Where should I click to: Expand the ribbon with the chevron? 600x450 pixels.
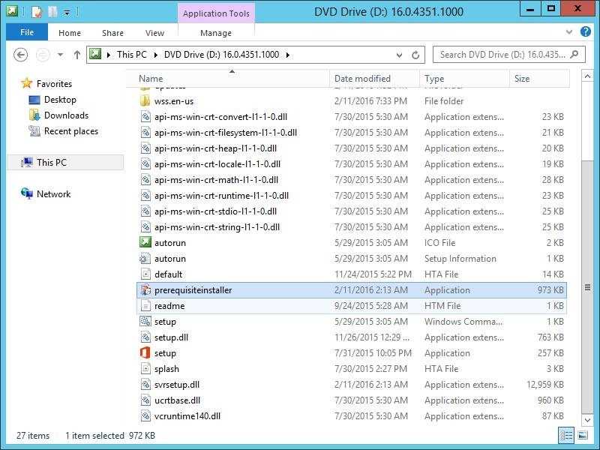[569, 32]
